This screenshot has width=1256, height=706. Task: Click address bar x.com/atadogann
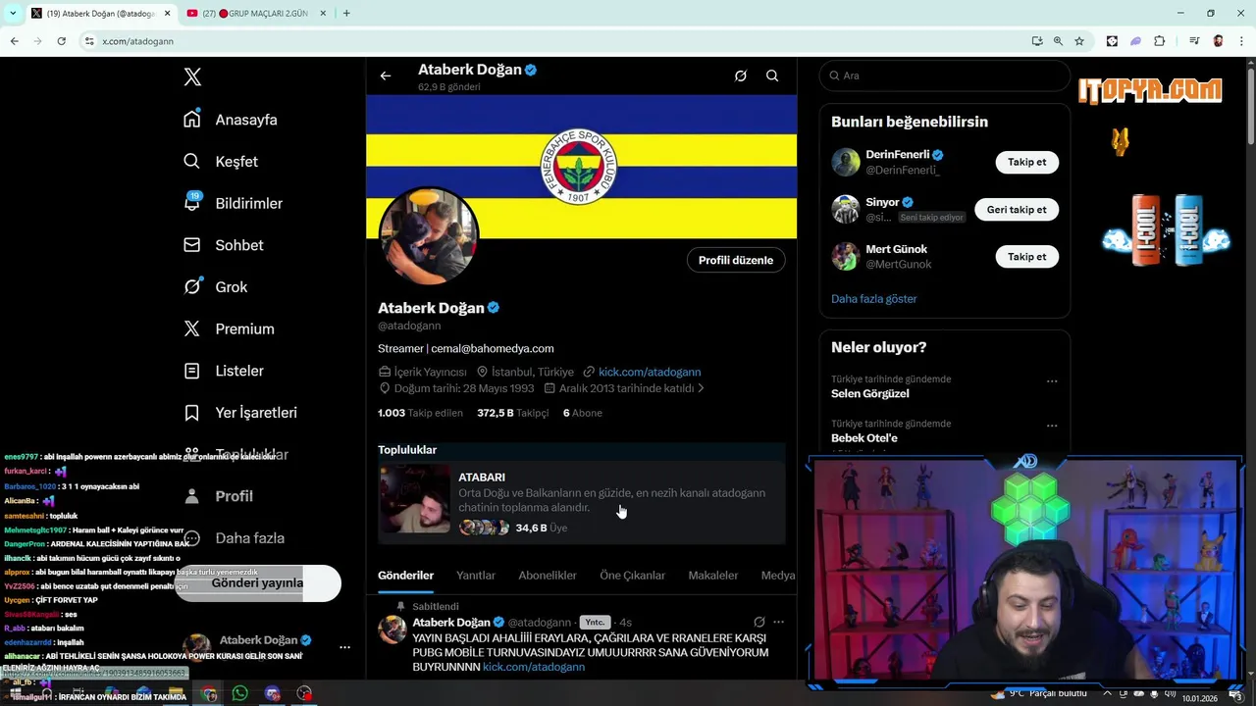[x=137, y=41]
